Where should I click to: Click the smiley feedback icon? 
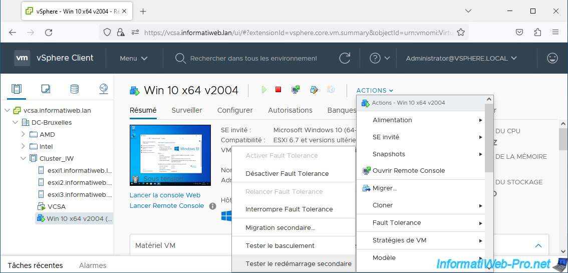click(x=552, y=58)
